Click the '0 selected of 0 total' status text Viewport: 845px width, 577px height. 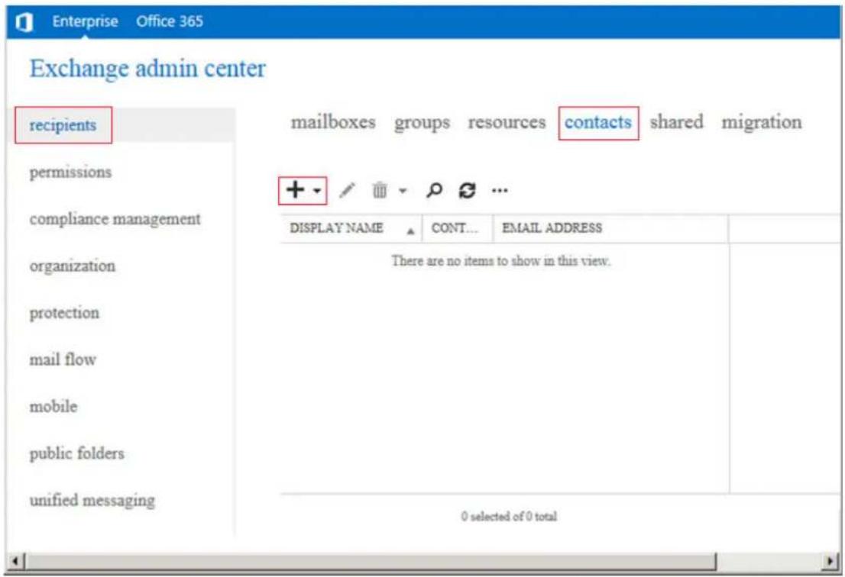coord(509,517)
